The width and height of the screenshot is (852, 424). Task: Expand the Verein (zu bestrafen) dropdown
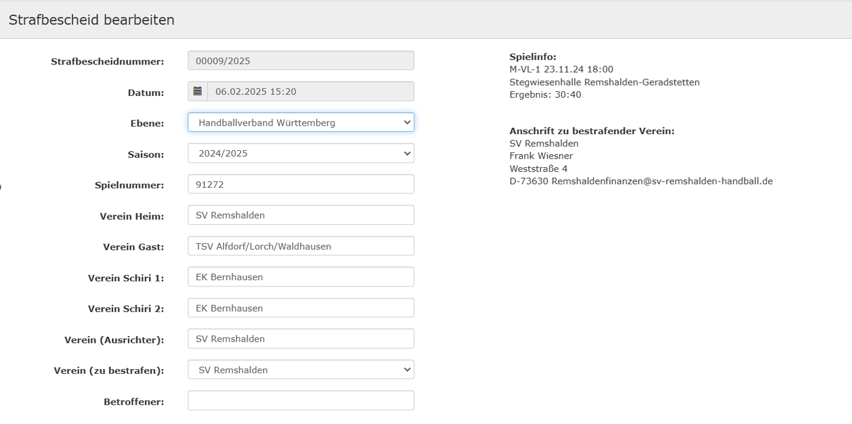point(301,370)
